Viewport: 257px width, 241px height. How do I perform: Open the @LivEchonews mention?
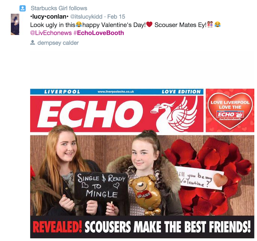click(x=51, y=33)
